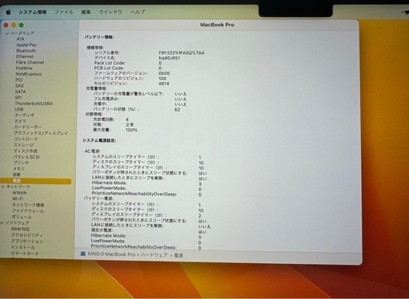
Task: Select Wi-Fi in the sidebar
Action: (x=18, y=199)
